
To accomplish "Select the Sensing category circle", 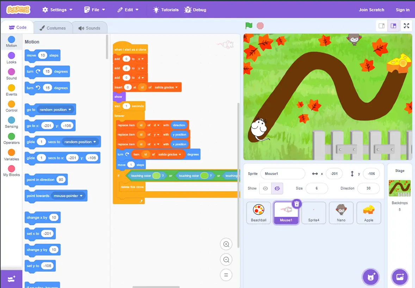I will pos(11,120).
